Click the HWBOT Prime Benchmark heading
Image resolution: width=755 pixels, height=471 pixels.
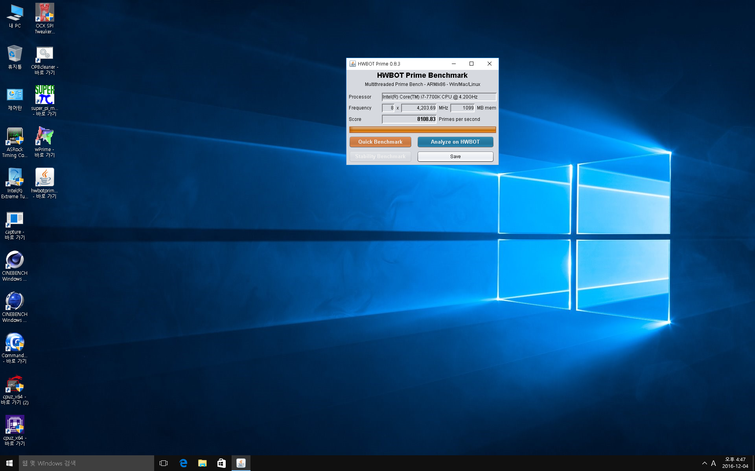click(x=422, y=75)
